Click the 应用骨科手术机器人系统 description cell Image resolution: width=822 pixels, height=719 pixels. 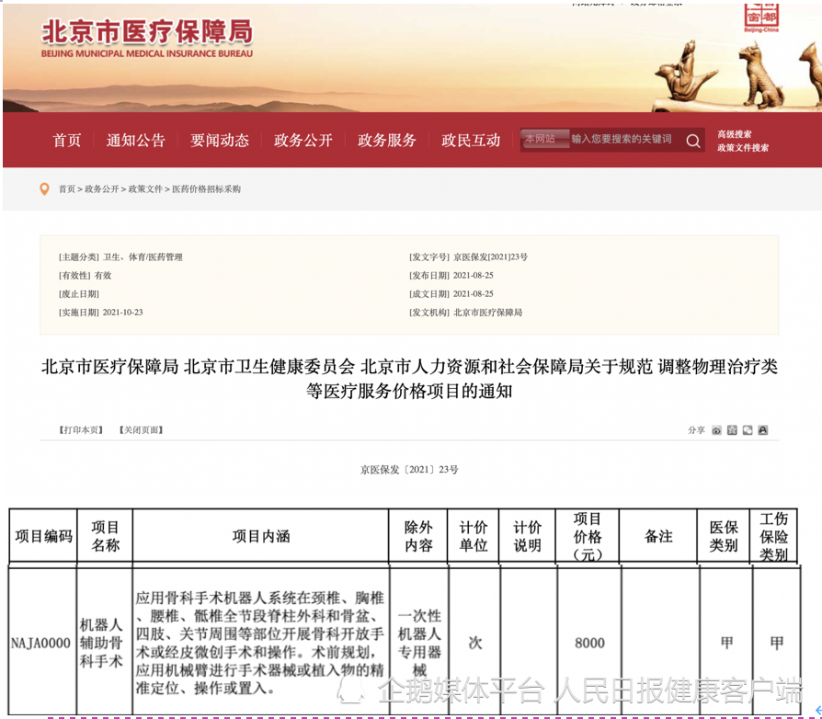260,643
